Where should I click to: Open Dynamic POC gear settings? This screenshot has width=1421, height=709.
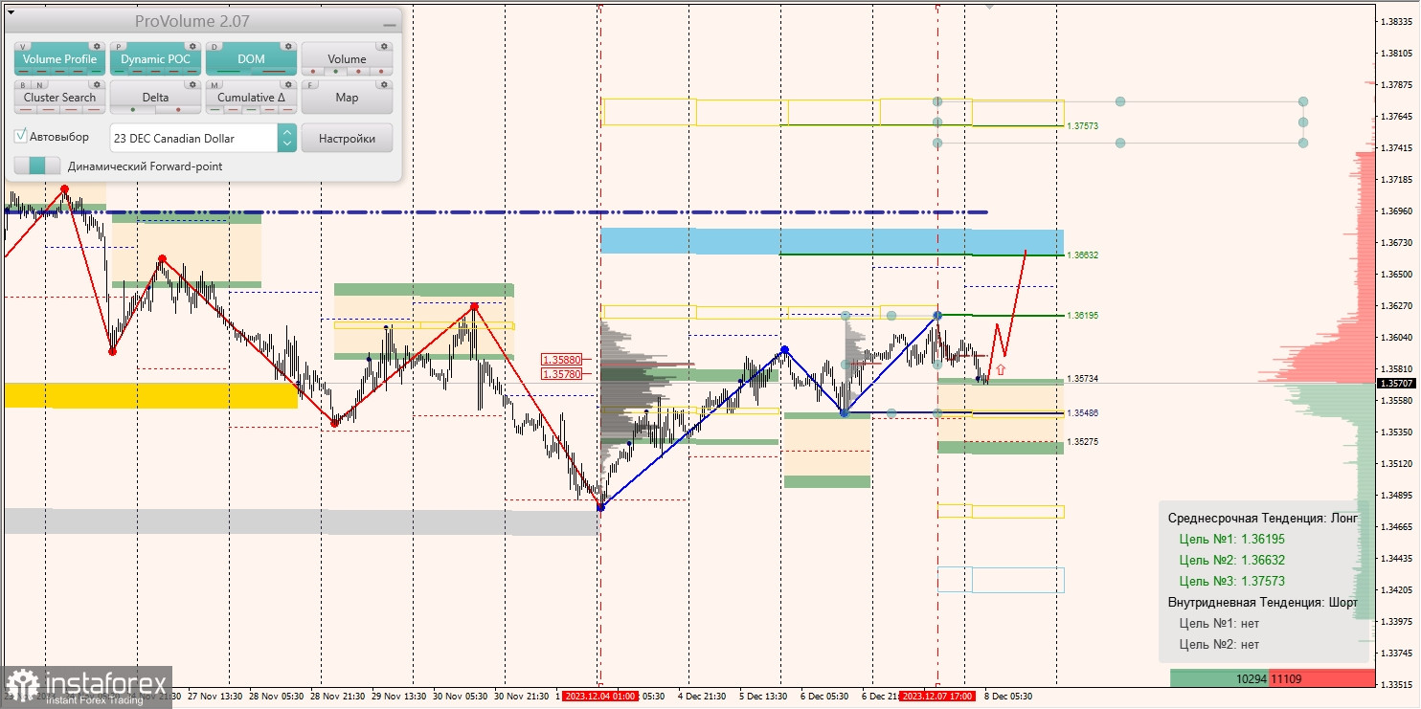[192, 46]
